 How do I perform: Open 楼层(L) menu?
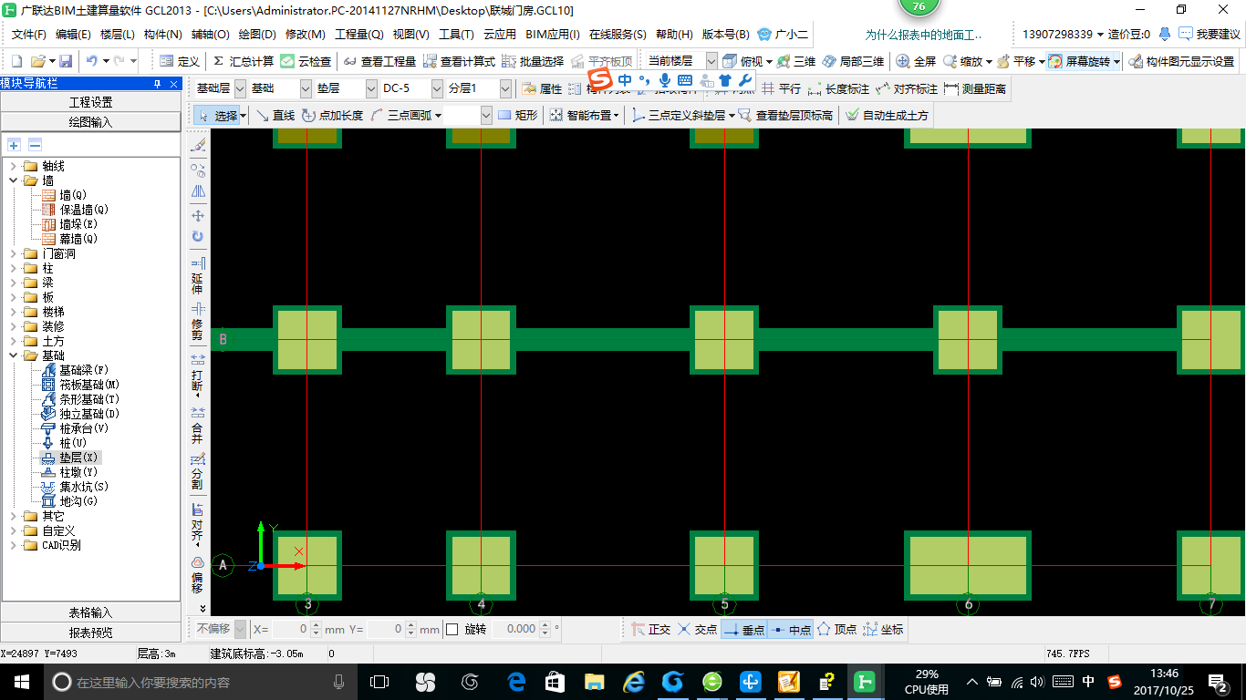point(118,35)
